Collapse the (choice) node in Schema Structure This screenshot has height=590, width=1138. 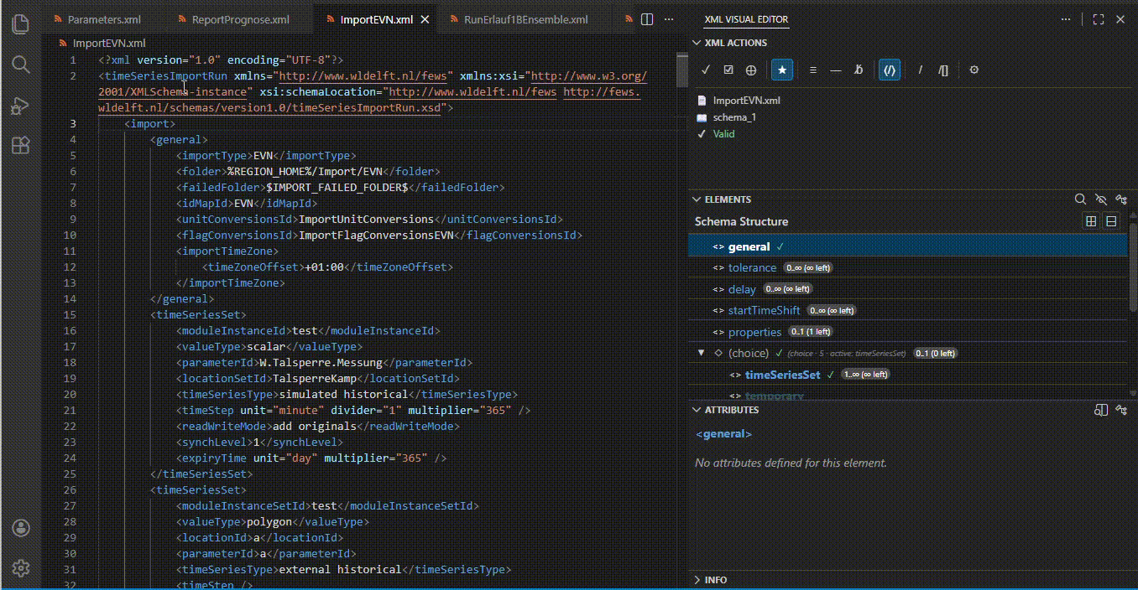click(x=702, y=353)
